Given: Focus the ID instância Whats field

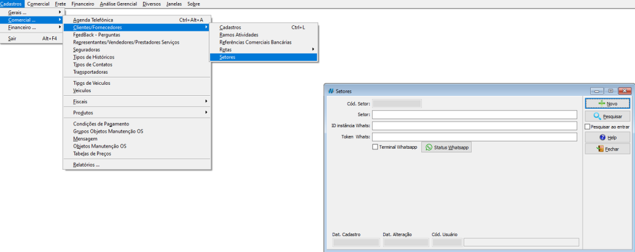Looking at the screenshot, I should (474, 125).
